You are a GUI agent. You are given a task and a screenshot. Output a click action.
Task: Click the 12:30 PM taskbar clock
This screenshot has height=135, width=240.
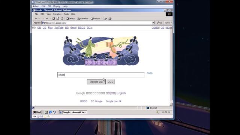click(166, 112)
